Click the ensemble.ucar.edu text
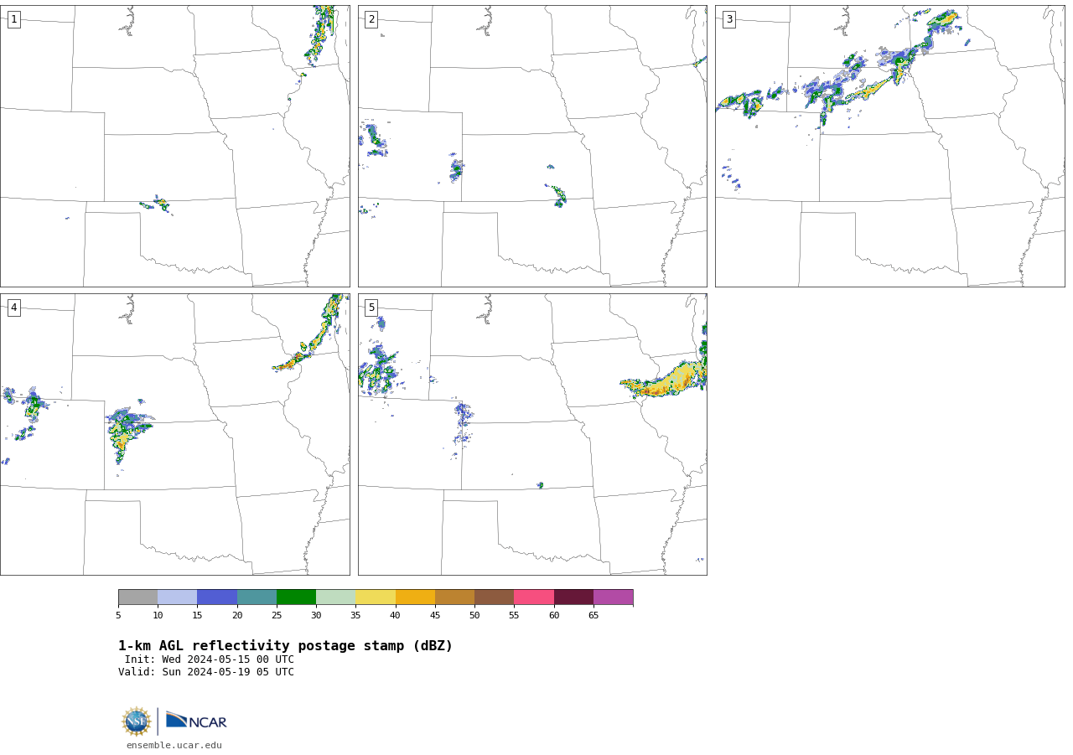Image resolution: width=1073 pixels, height=755 pixels. (x=174, y=746)
